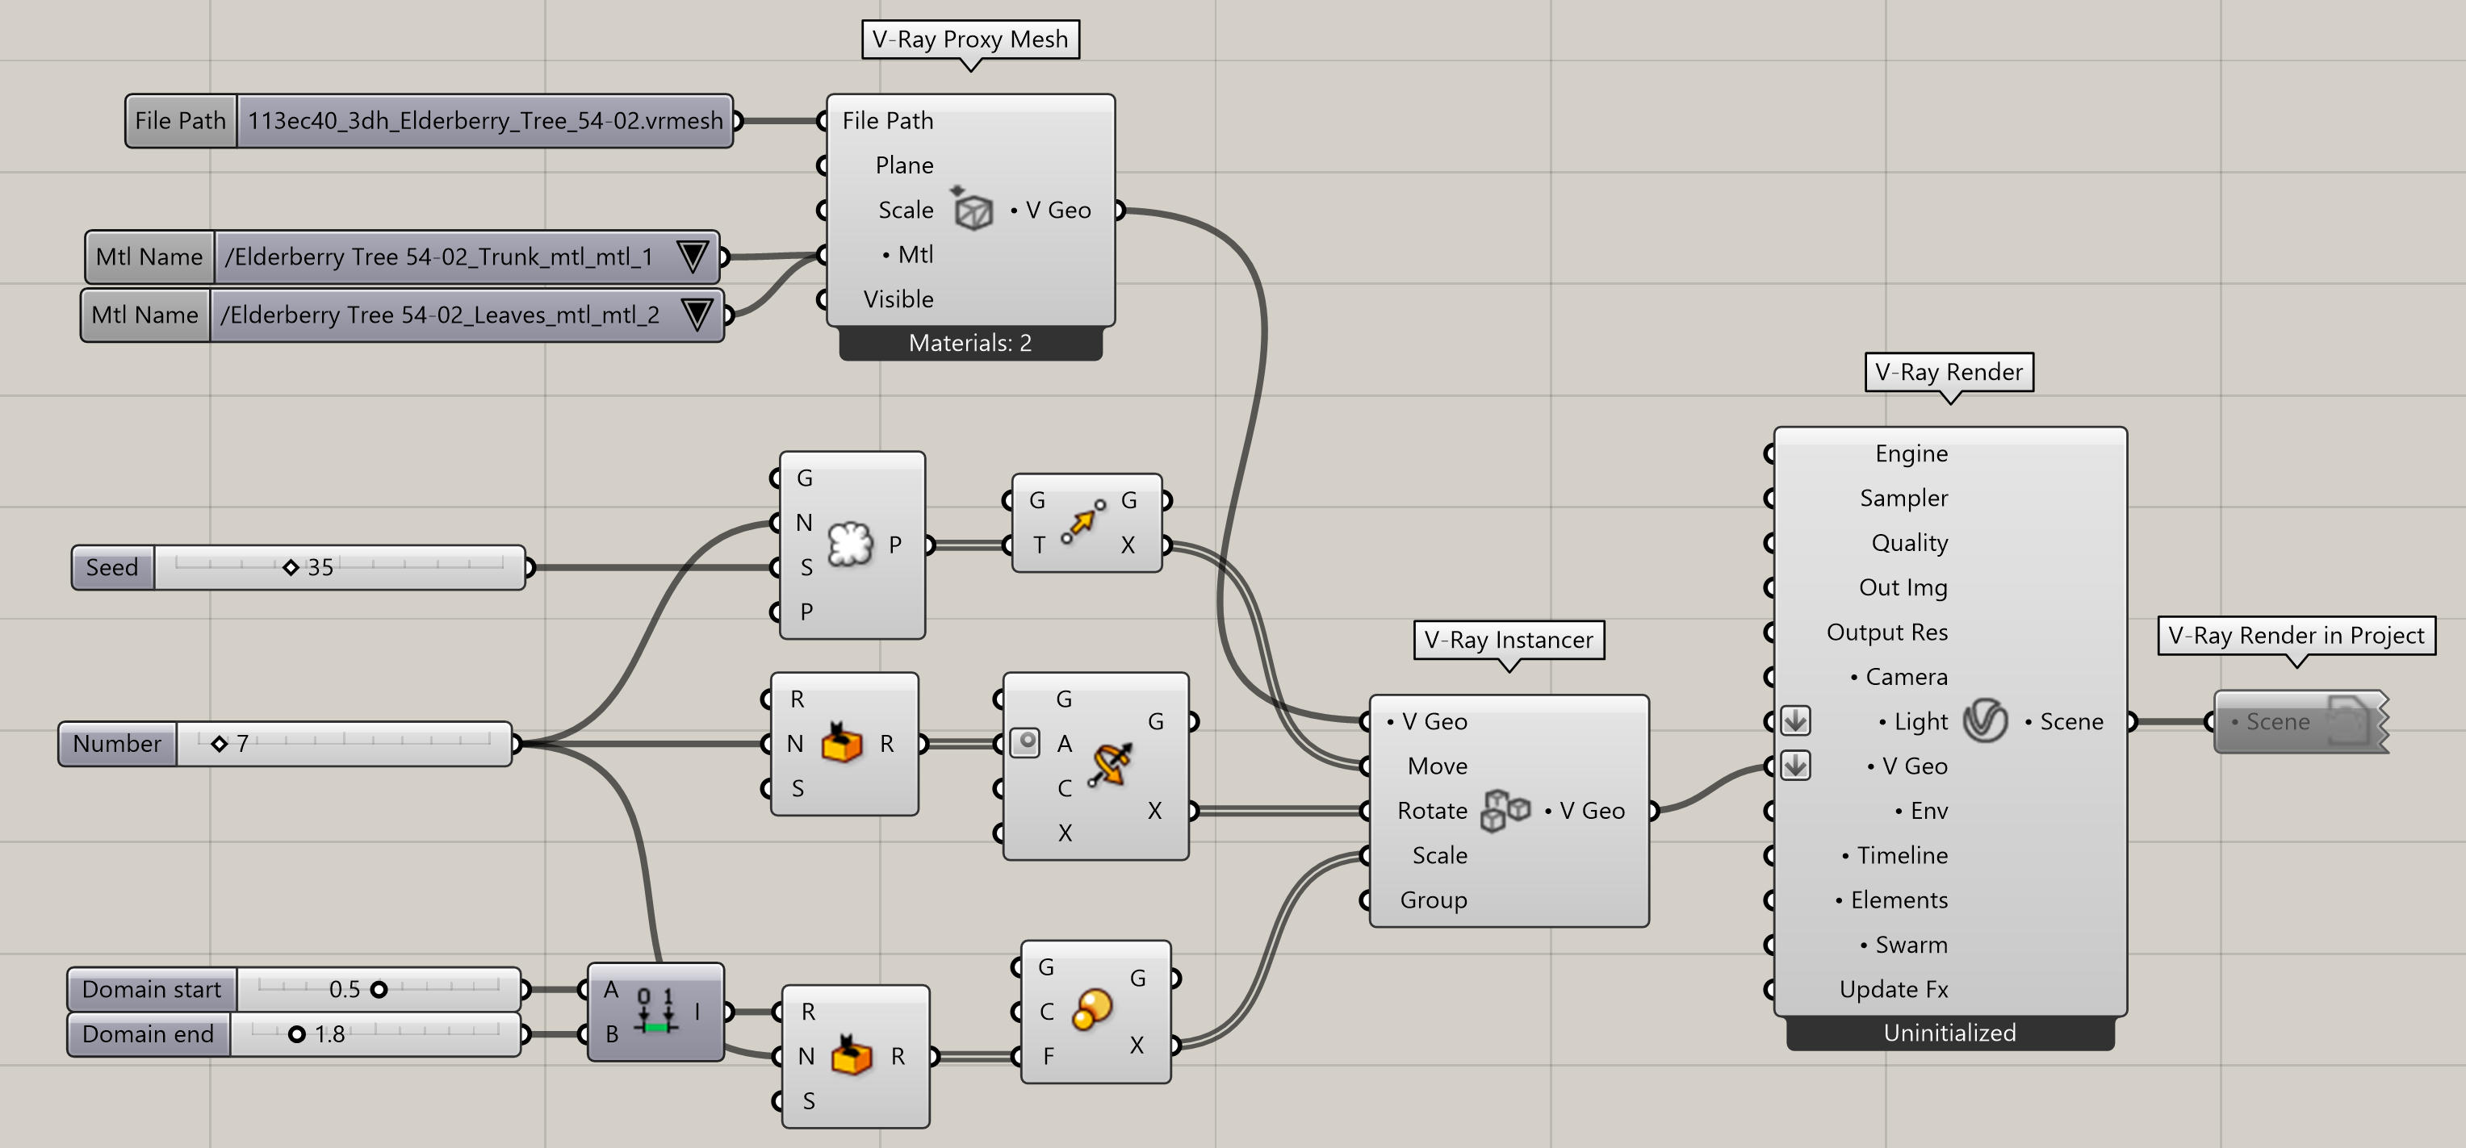This screenshot has height=1148, width=2466.
Task: Click the Elements input on V-Ray Render
Action: click(x=1890, y=900)
